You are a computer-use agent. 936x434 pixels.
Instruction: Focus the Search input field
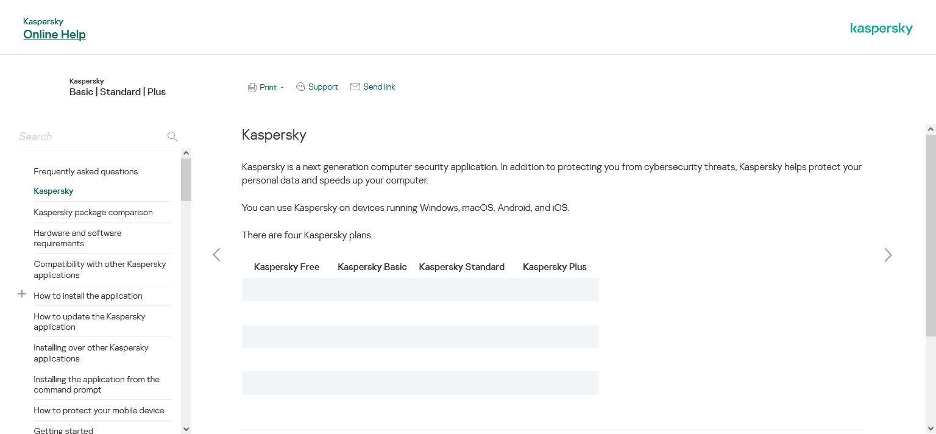[x=91, y=137]
